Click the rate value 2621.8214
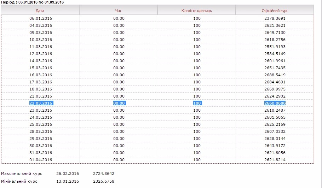322x188 pixels. pos(275,160)
